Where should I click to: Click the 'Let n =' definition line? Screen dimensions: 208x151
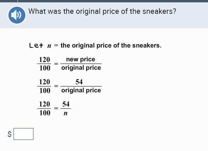95,46
